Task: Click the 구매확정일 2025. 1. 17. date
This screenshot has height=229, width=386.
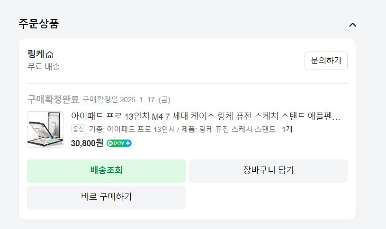Action: (126, 100)
